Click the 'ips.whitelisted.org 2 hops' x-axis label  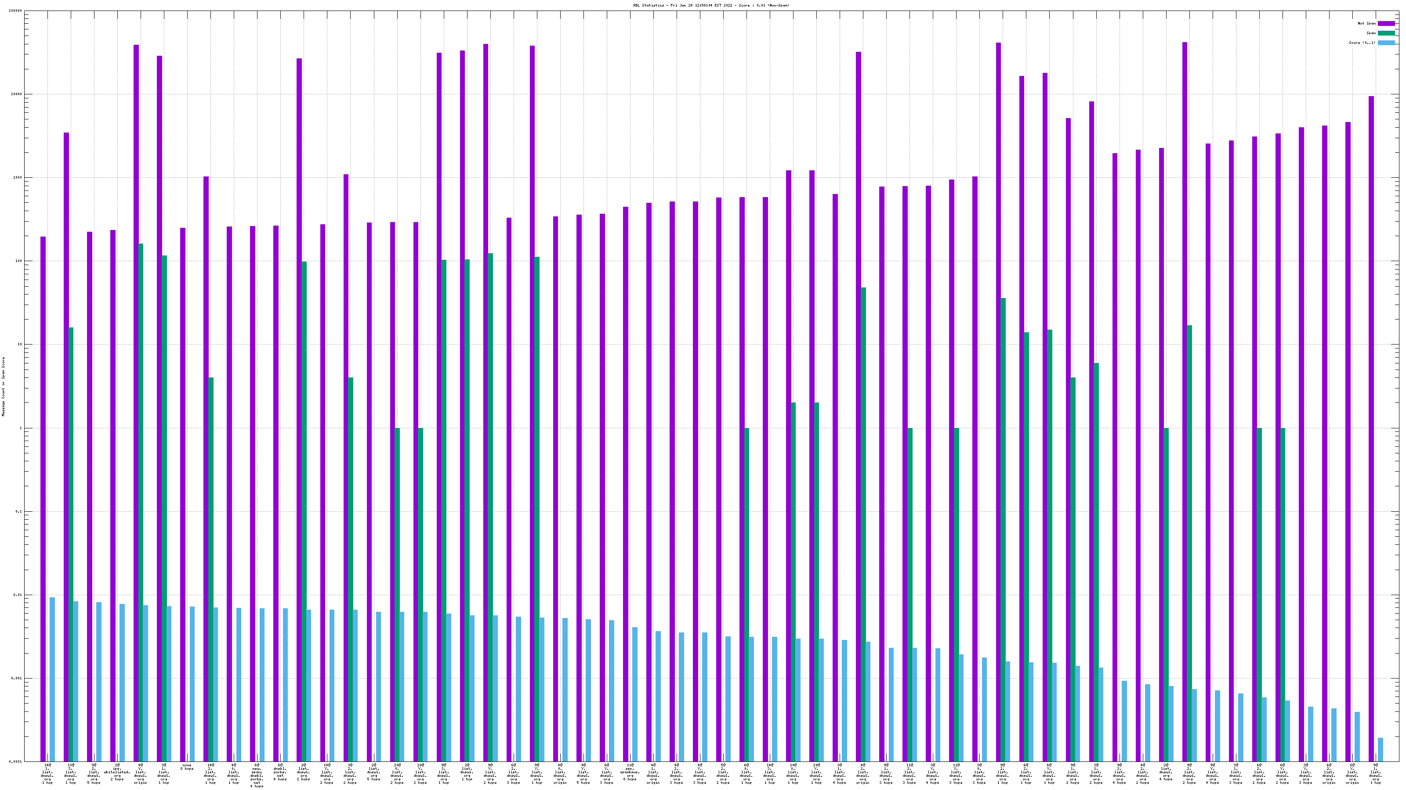click(117, 772)
